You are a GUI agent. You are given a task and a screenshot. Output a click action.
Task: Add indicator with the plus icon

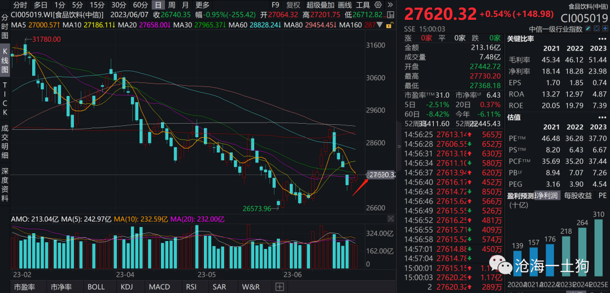click(279, 287)
